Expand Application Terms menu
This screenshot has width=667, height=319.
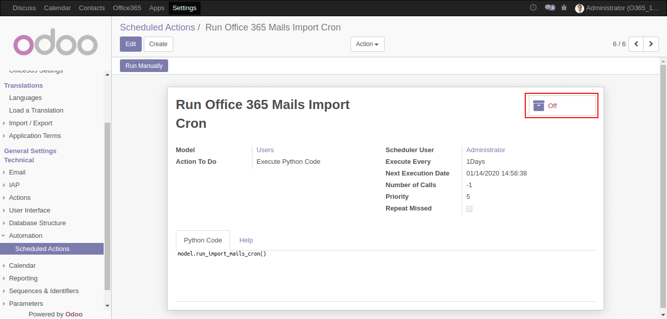tap(35, 136)
